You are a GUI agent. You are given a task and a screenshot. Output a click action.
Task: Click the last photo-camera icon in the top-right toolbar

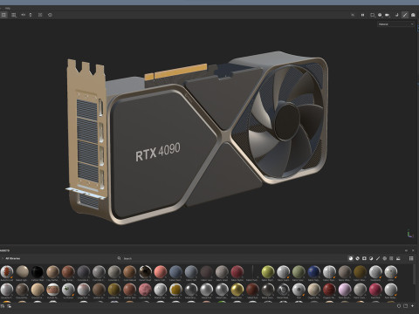tap(413, 15)
